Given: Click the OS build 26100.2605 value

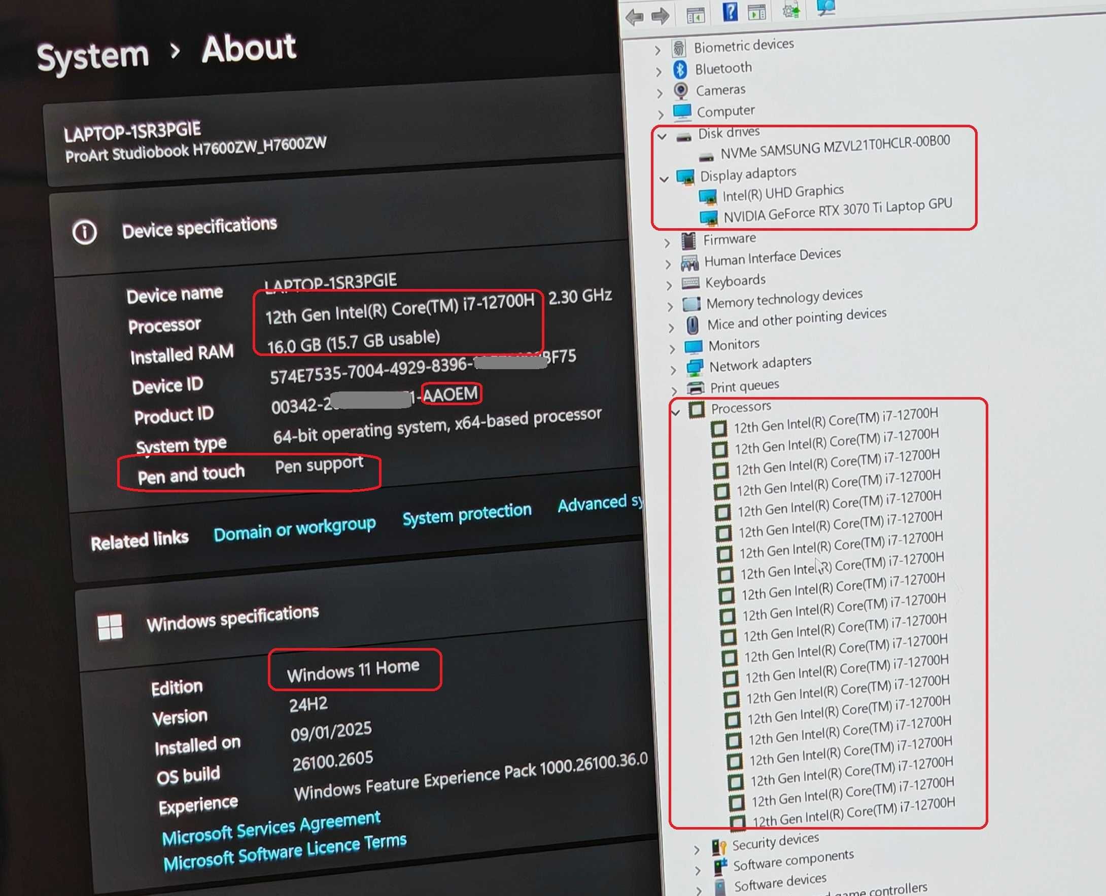Looking at the screenshot, I should click(332, 761).
